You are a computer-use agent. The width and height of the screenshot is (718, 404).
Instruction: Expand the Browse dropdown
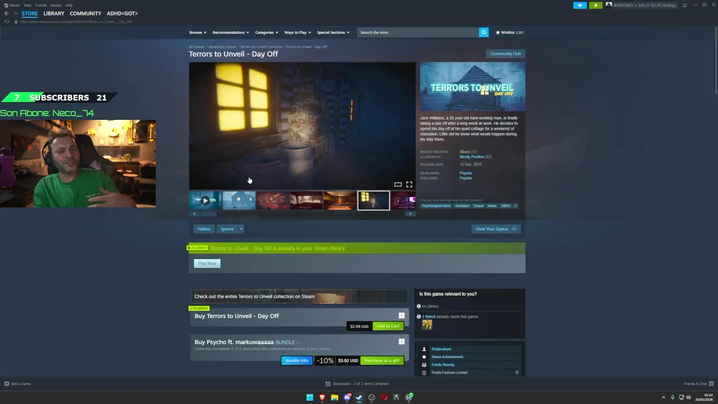(x=197, y=33)
